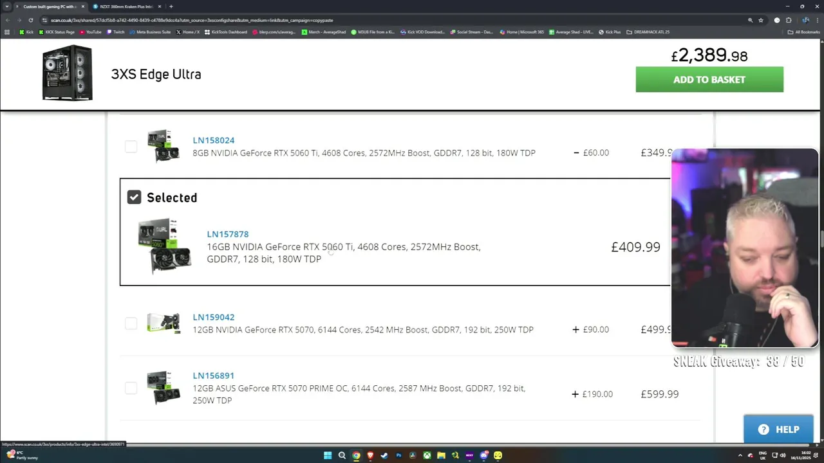Click the browser Back arrow
Screen dimensions: 824x463
8,20
